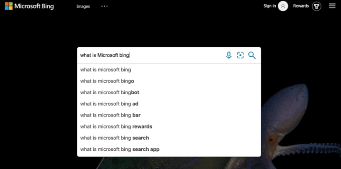Click the Rewards text link
Screen dimensions: 341x169
point(301,6)
